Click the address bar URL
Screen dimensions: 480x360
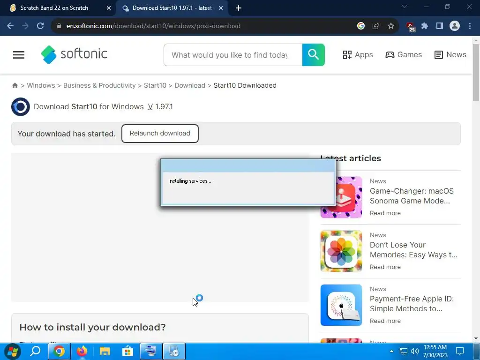pos(153,26)
